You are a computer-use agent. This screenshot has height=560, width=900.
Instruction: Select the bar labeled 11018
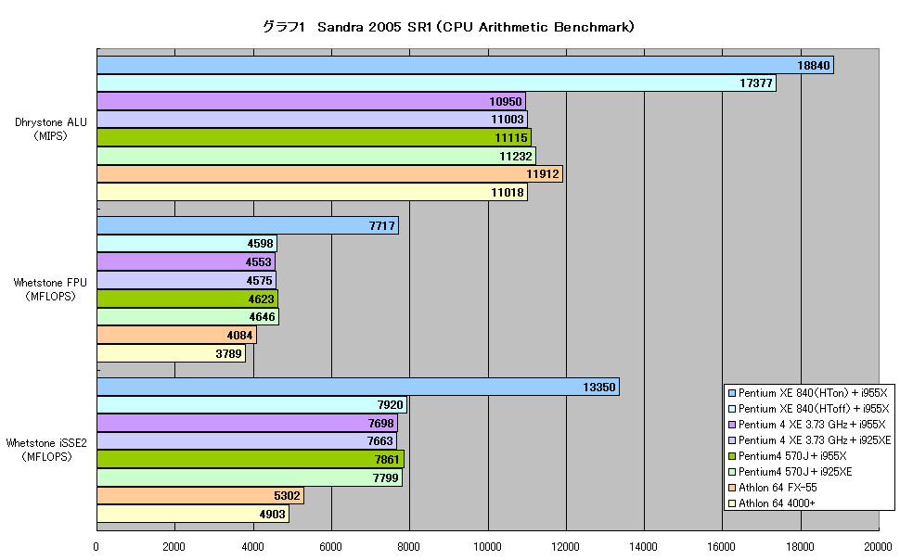(x=313, y=192)
